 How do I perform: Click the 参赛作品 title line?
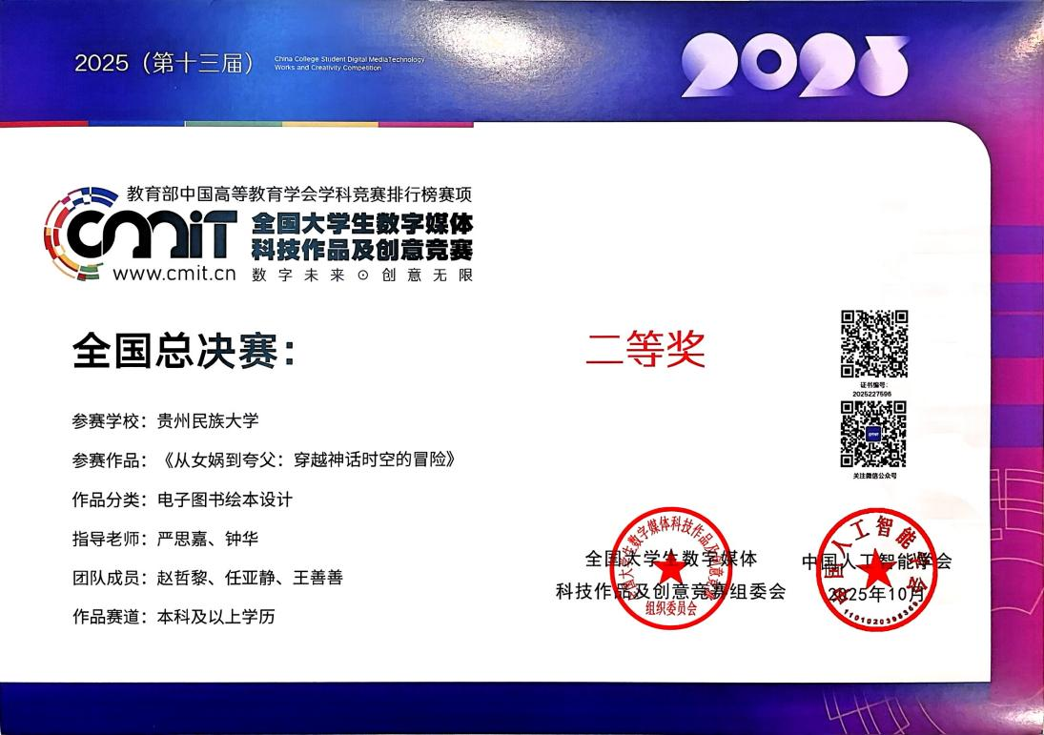(258, 459)
